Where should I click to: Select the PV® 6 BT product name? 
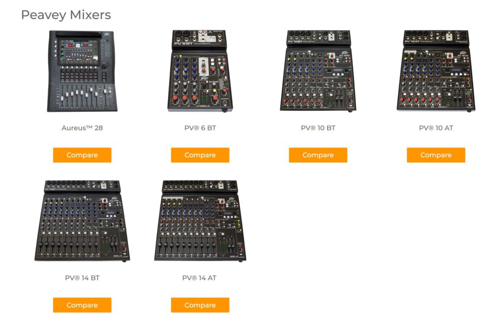200,128
